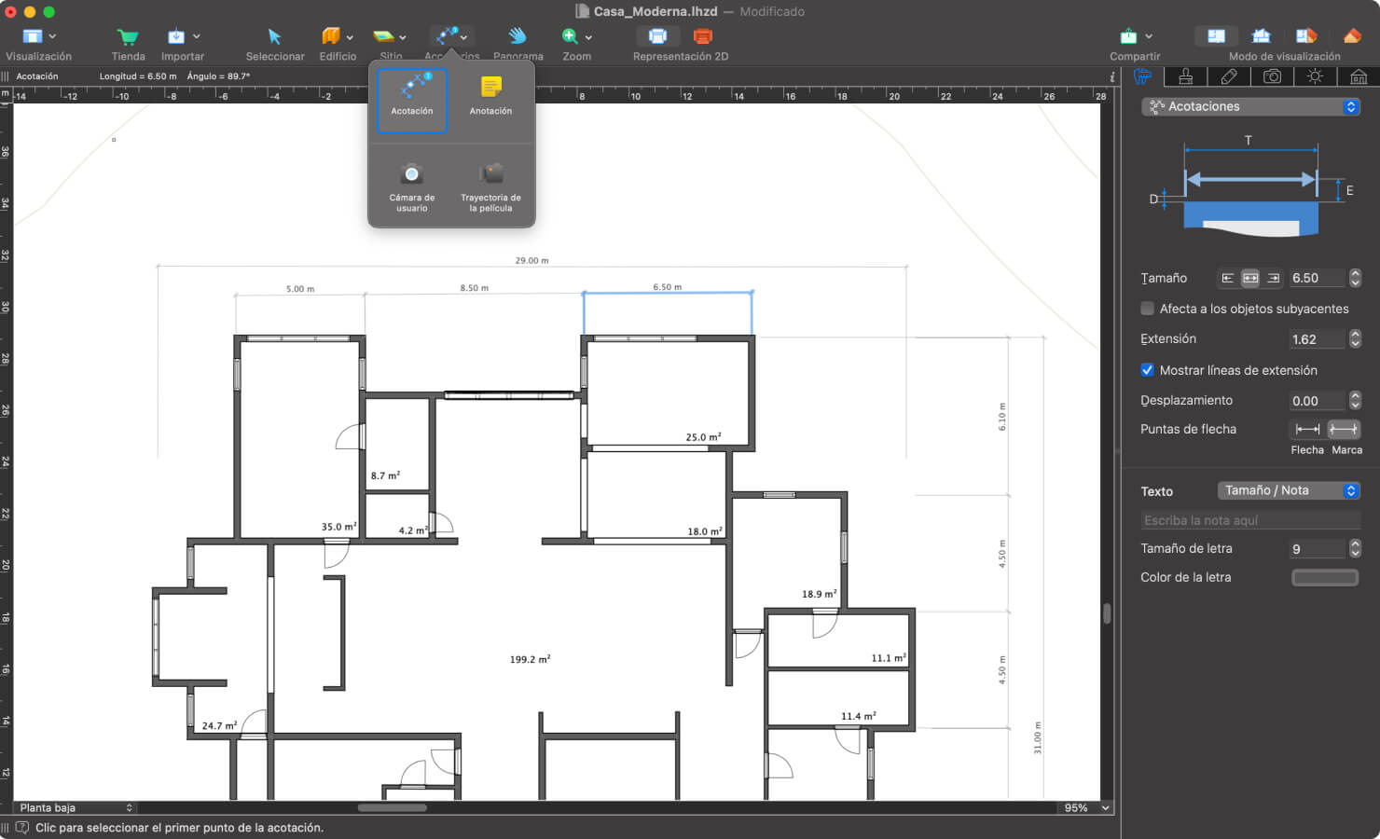The image size is (1380, 839).
Task: Set size anchor to right alignment
Action: pos(1273,278)
